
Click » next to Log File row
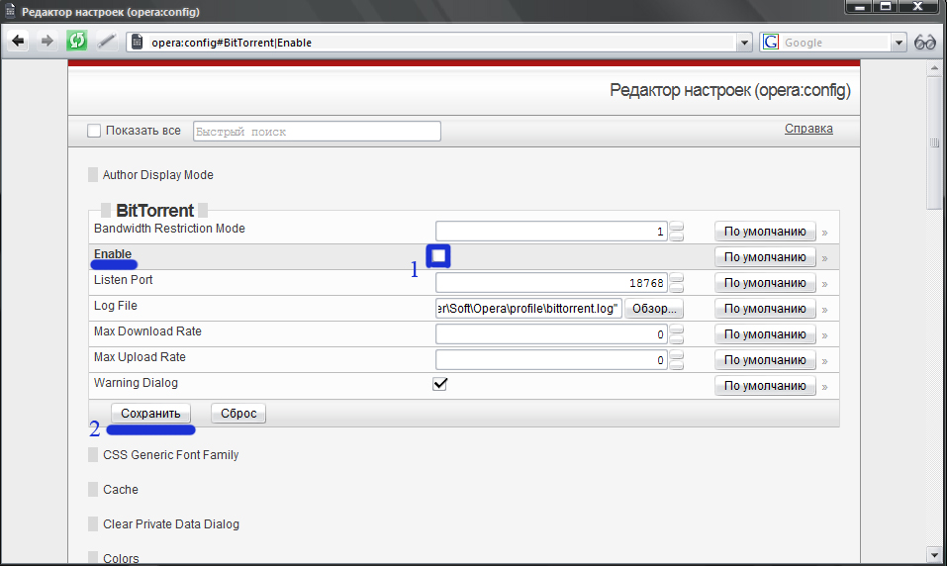pyautogui.click(x=824, y=310)
